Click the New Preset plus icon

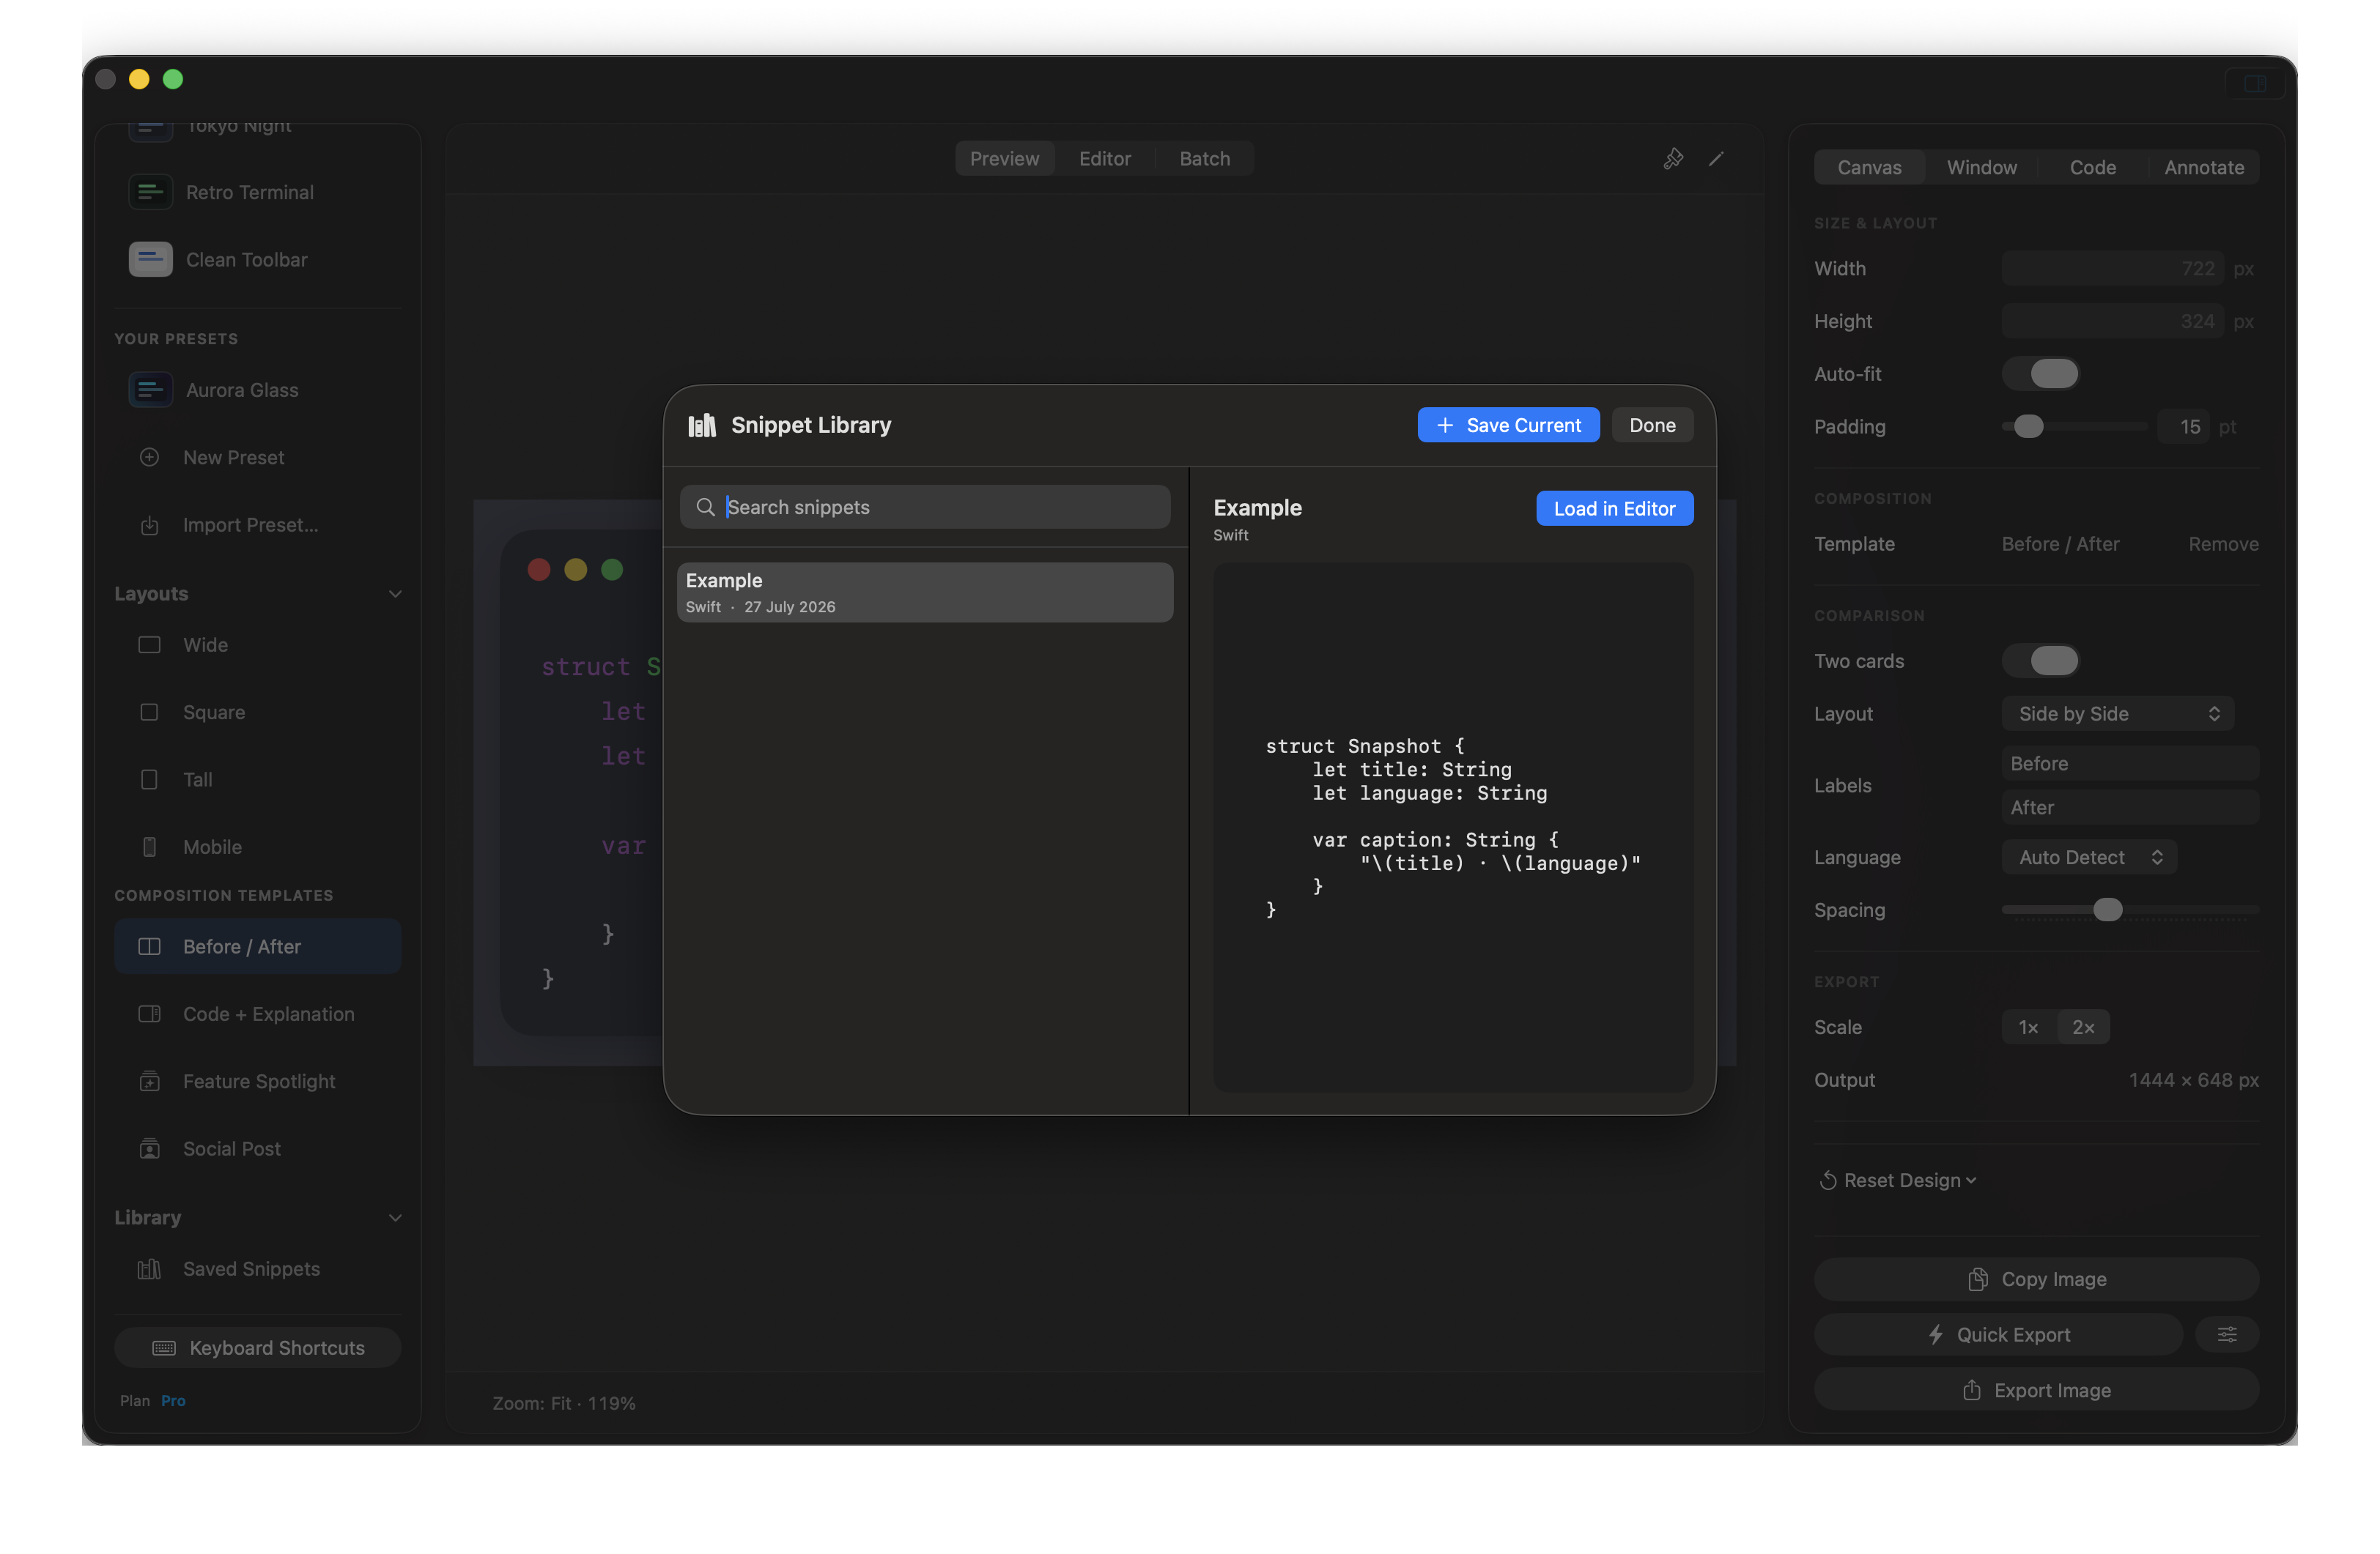(149, 458)
